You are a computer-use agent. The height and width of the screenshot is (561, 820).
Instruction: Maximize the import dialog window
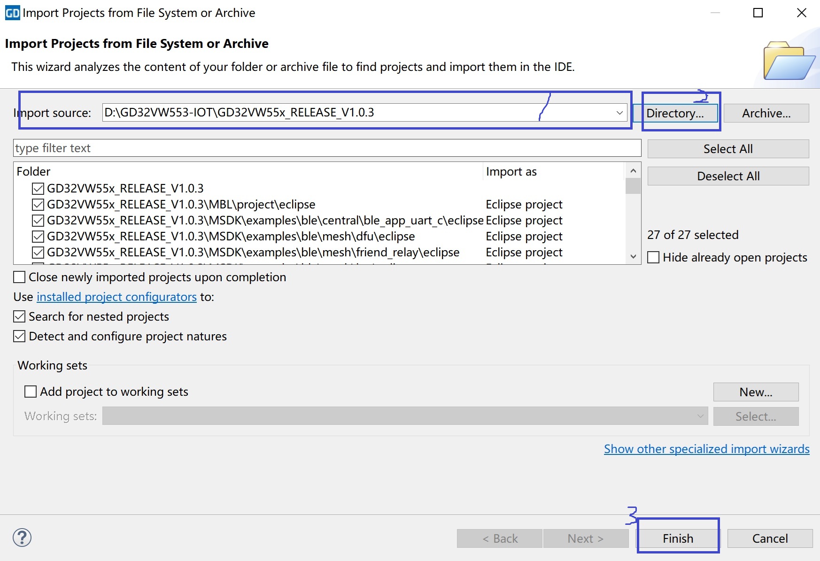(758, 13)
